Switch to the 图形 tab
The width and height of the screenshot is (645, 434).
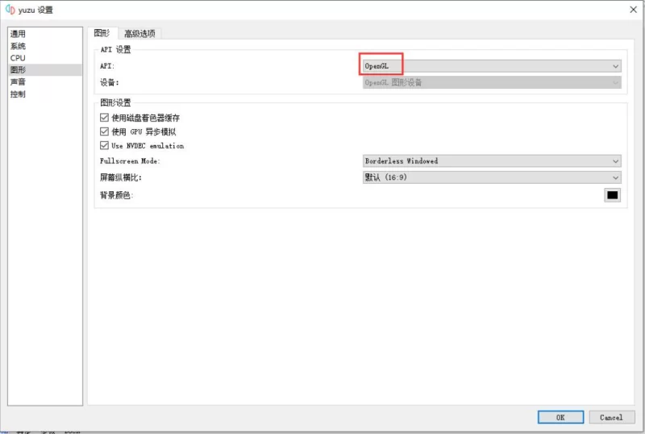[102, 33]
